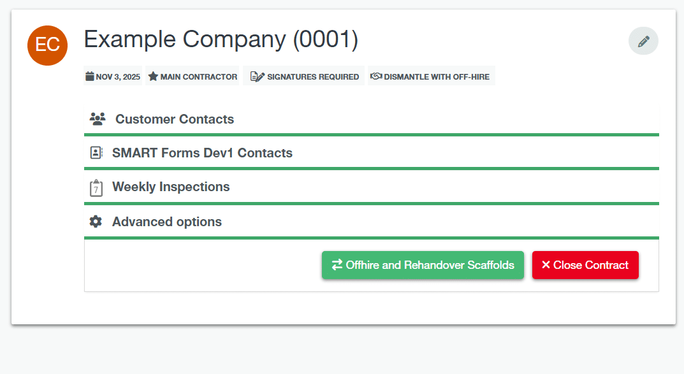Click the Advanced options gear icon

[x=96, y=222]
